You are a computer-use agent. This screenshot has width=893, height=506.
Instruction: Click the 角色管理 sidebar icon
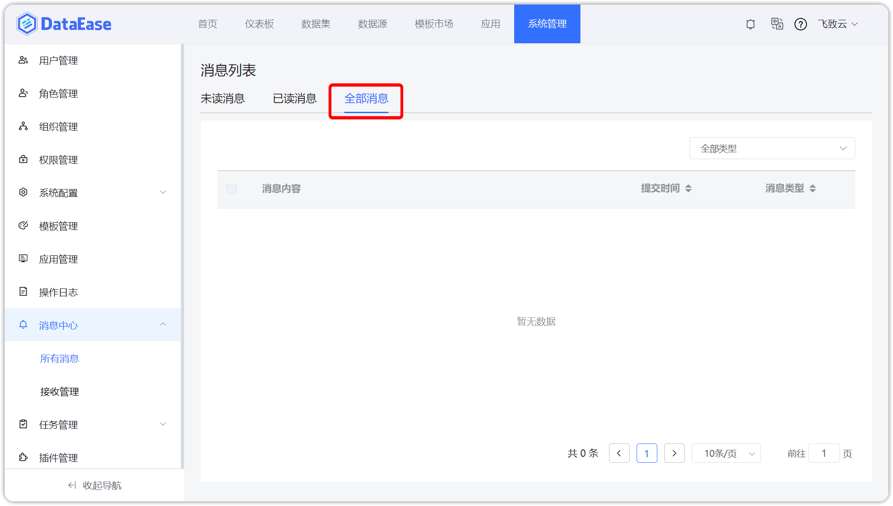pyautogui.click(x=23, y=93)
